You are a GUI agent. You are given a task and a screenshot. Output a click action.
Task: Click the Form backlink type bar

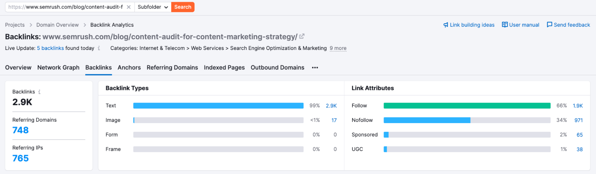(218, 135)
